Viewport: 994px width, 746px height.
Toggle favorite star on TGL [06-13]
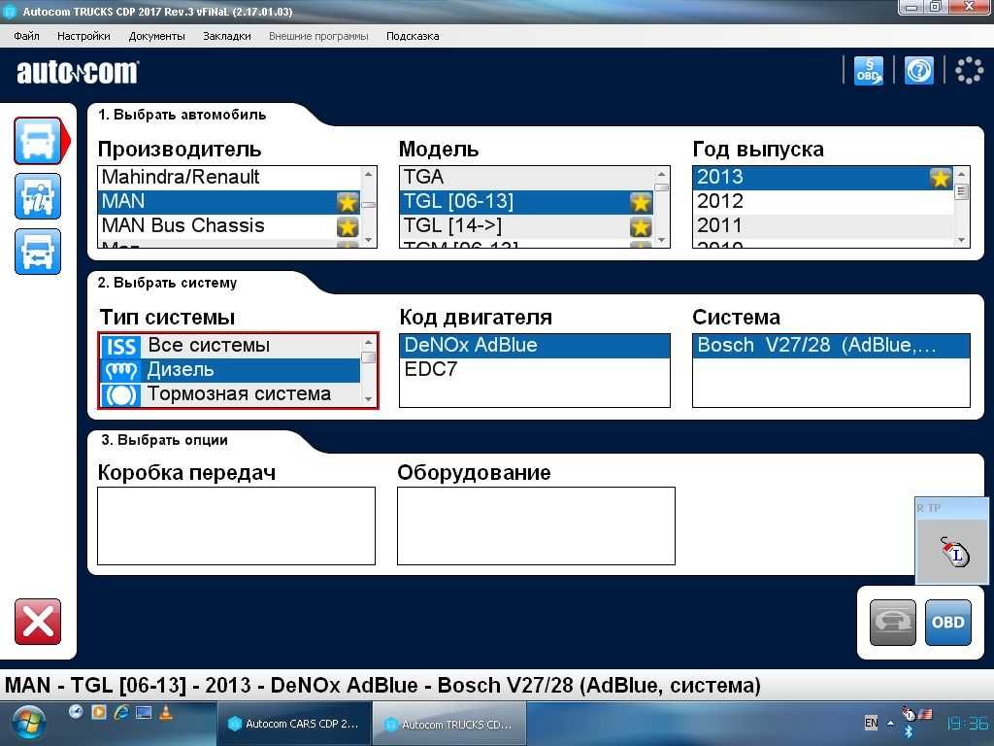641,202
